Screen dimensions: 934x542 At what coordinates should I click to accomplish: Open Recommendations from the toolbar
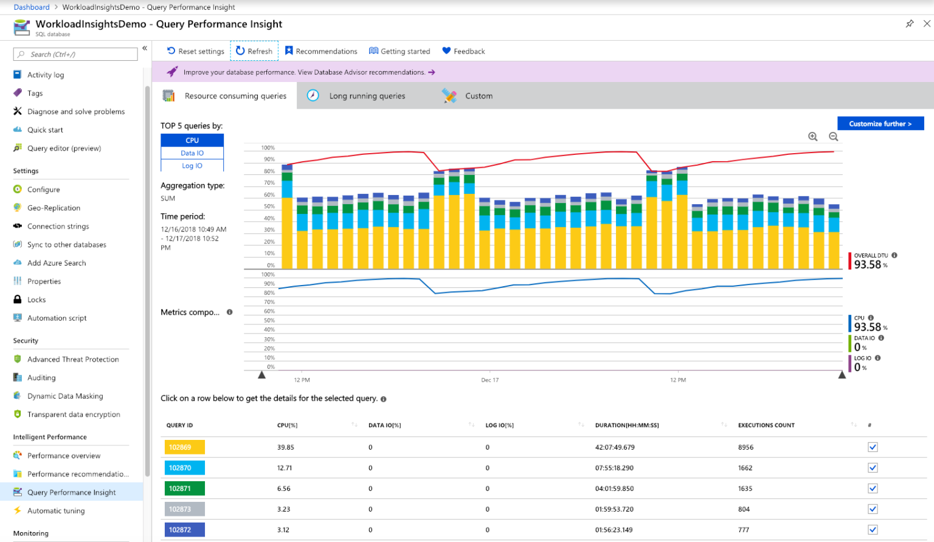(x=321, y=51)
